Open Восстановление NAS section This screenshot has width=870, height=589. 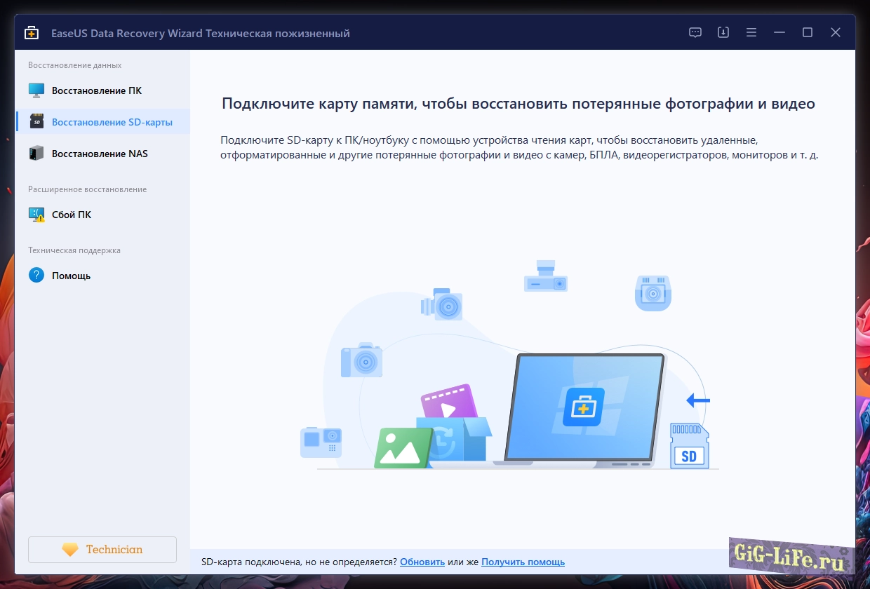pyautogui.click(x=99, y=154)
